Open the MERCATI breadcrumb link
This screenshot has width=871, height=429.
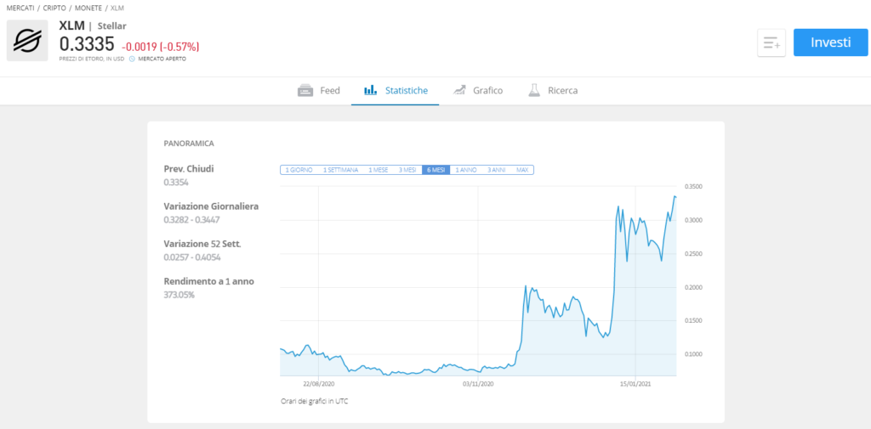click(x=20, y=8)
